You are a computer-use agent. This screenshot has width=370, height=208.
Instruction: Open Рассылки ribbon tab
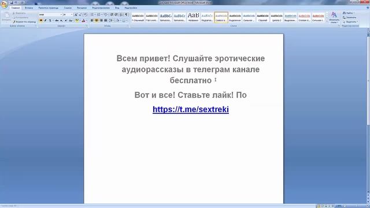82,8
